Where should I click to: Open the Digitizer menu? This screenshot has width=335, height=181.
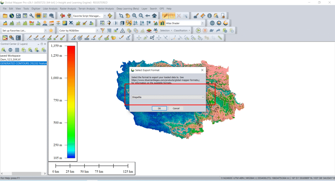point(36,9)
